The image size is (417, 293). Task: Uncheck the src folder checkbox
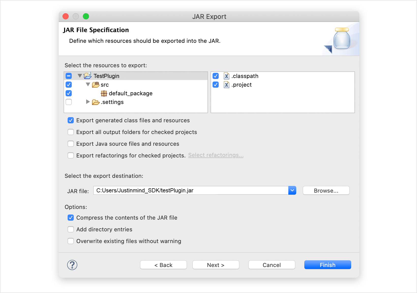[x=69, y=85]
